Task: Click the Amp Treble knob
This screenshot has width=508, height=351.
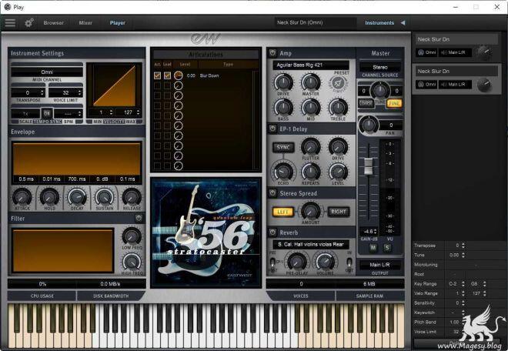Action: (x=338, y=107)
